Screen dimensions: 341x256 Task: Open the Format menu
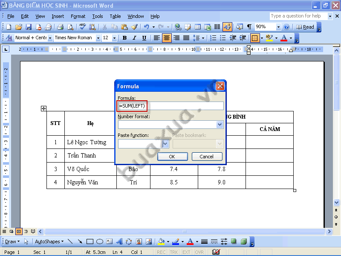(x=78, y=16)
